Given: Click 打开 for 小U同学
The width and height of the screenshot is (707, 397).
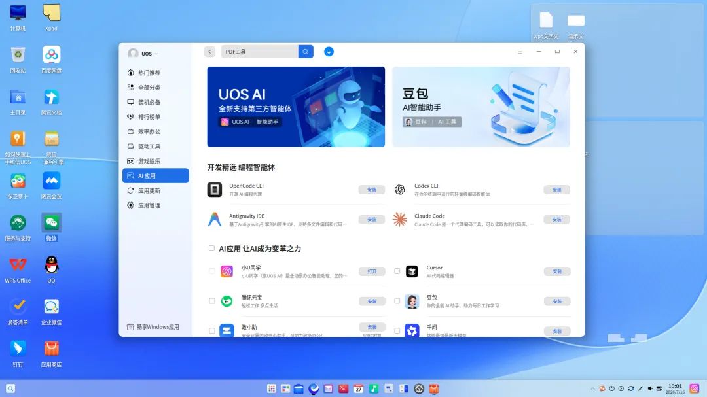Looking at the screenshot, I should [x=372, y=271].
